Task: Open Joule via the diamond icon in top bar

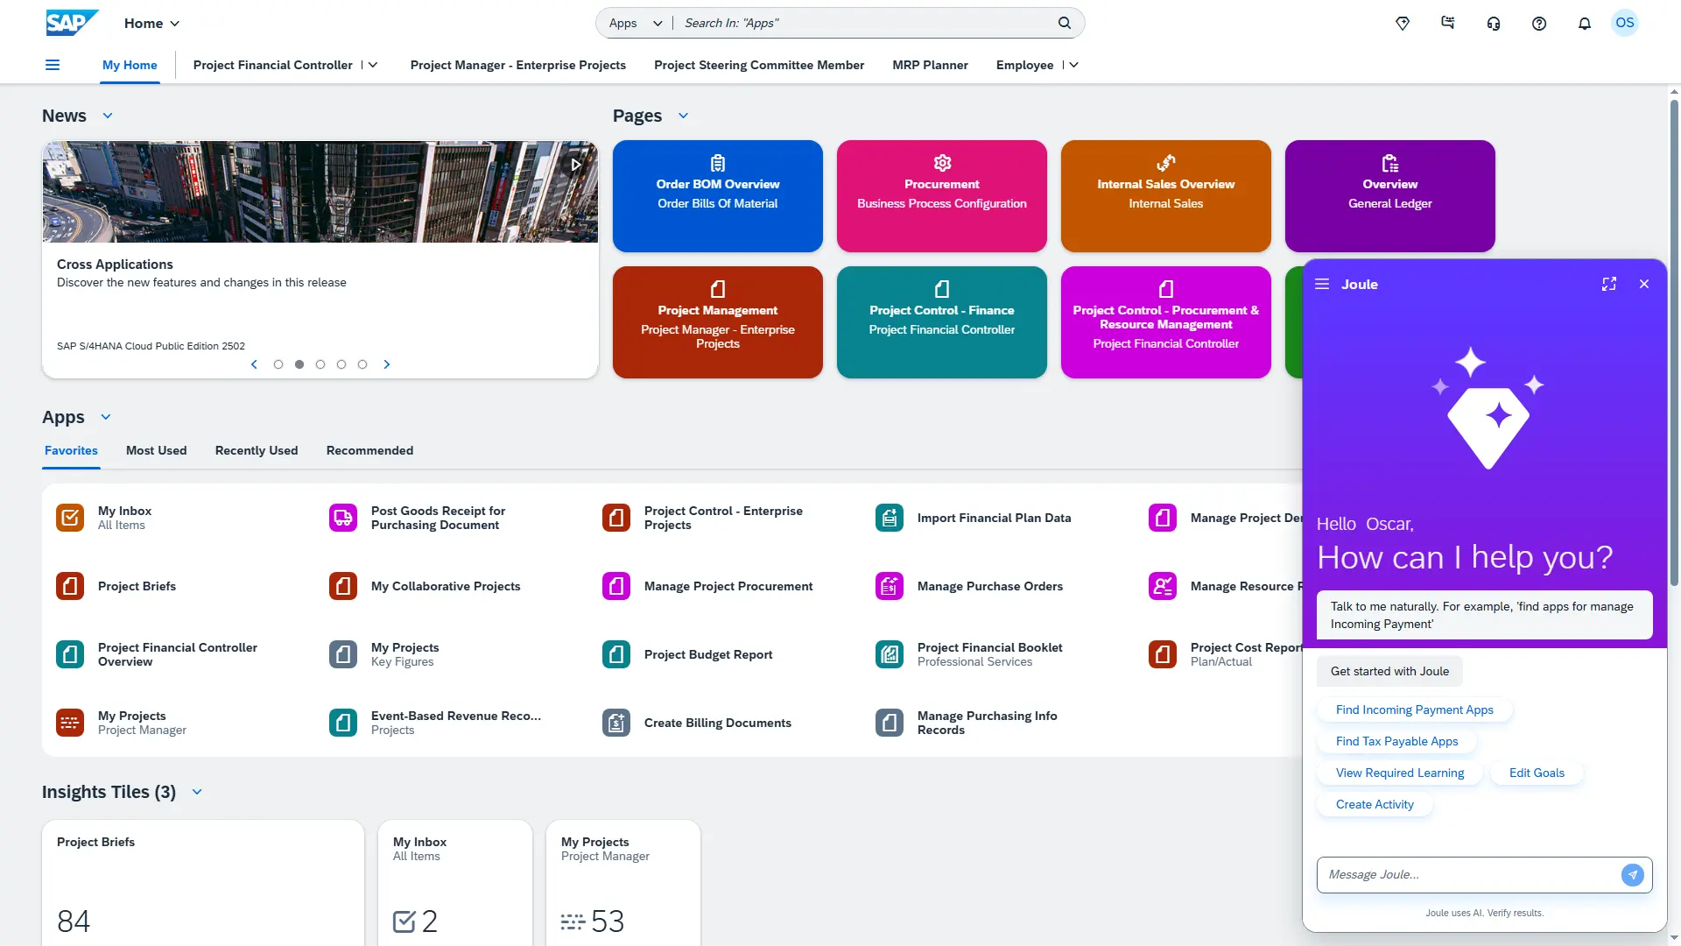Action: pos(1403,24)
